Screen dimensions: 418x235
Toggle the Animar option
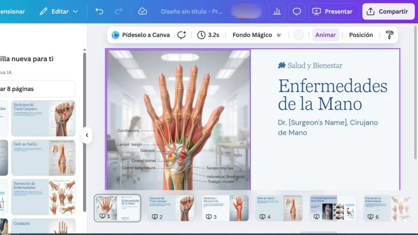(325, 35)
